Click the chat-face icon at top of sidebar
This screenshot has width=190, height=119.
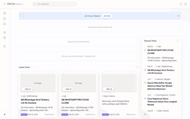(4, 13)
